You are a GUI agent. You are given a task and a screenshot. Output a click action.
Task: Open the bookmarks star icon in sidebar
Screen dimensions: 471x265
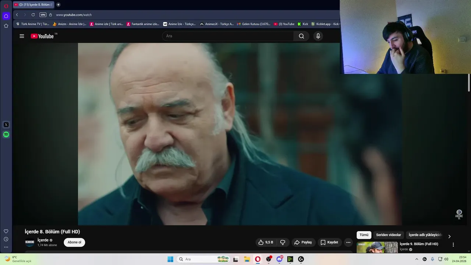[x=6, y=26]
